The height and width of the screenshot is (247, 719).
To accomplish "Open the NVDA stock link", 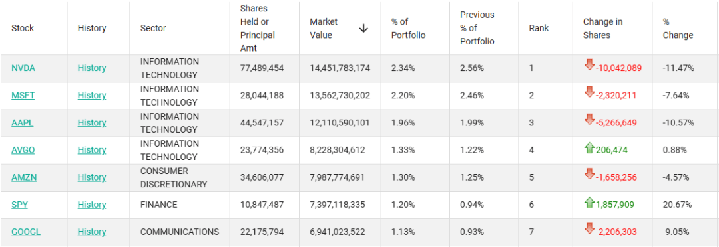I will click(x=23, y=68).
